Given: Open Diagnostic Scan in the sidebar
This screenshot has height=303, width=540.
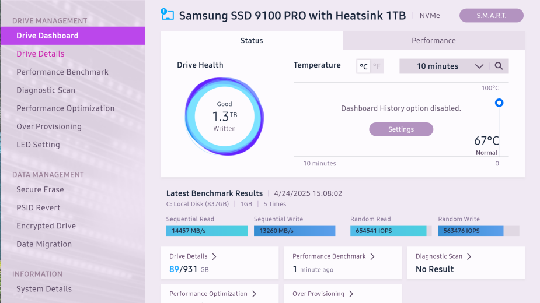Looking at the screenshot, I should point(46,90).
